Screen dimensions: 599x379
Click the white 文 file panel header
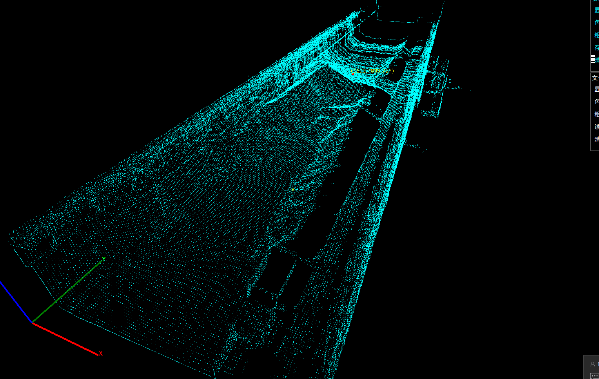(595, 78)
